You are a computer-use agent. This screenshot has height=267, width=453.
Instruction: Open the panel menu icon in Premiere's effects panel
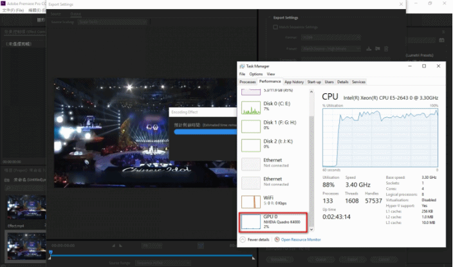(444, 32)
